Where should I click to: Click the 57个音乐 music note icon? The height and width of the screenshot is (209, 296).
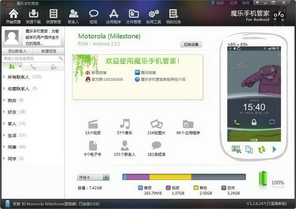tap(124, 124)
